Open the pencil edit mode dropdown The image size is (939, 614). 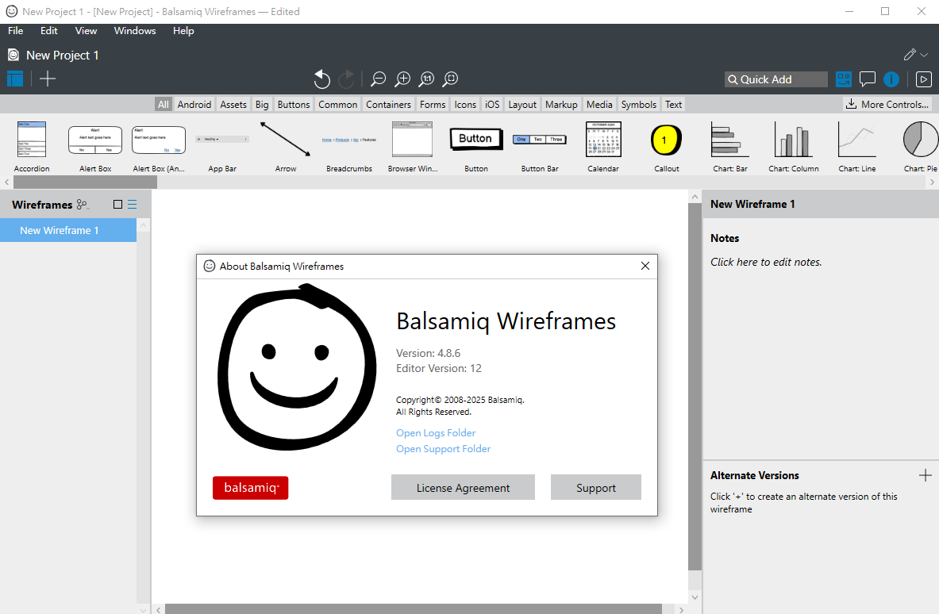tap(916, 55)
